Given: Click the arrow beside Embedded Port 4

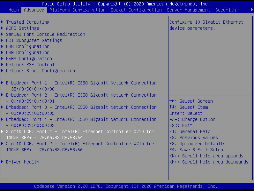Looking at the screenshot, I should coord(2,119).
